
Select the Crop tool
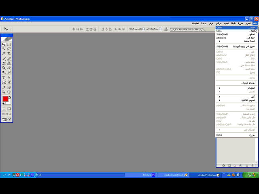click(9, 53)
